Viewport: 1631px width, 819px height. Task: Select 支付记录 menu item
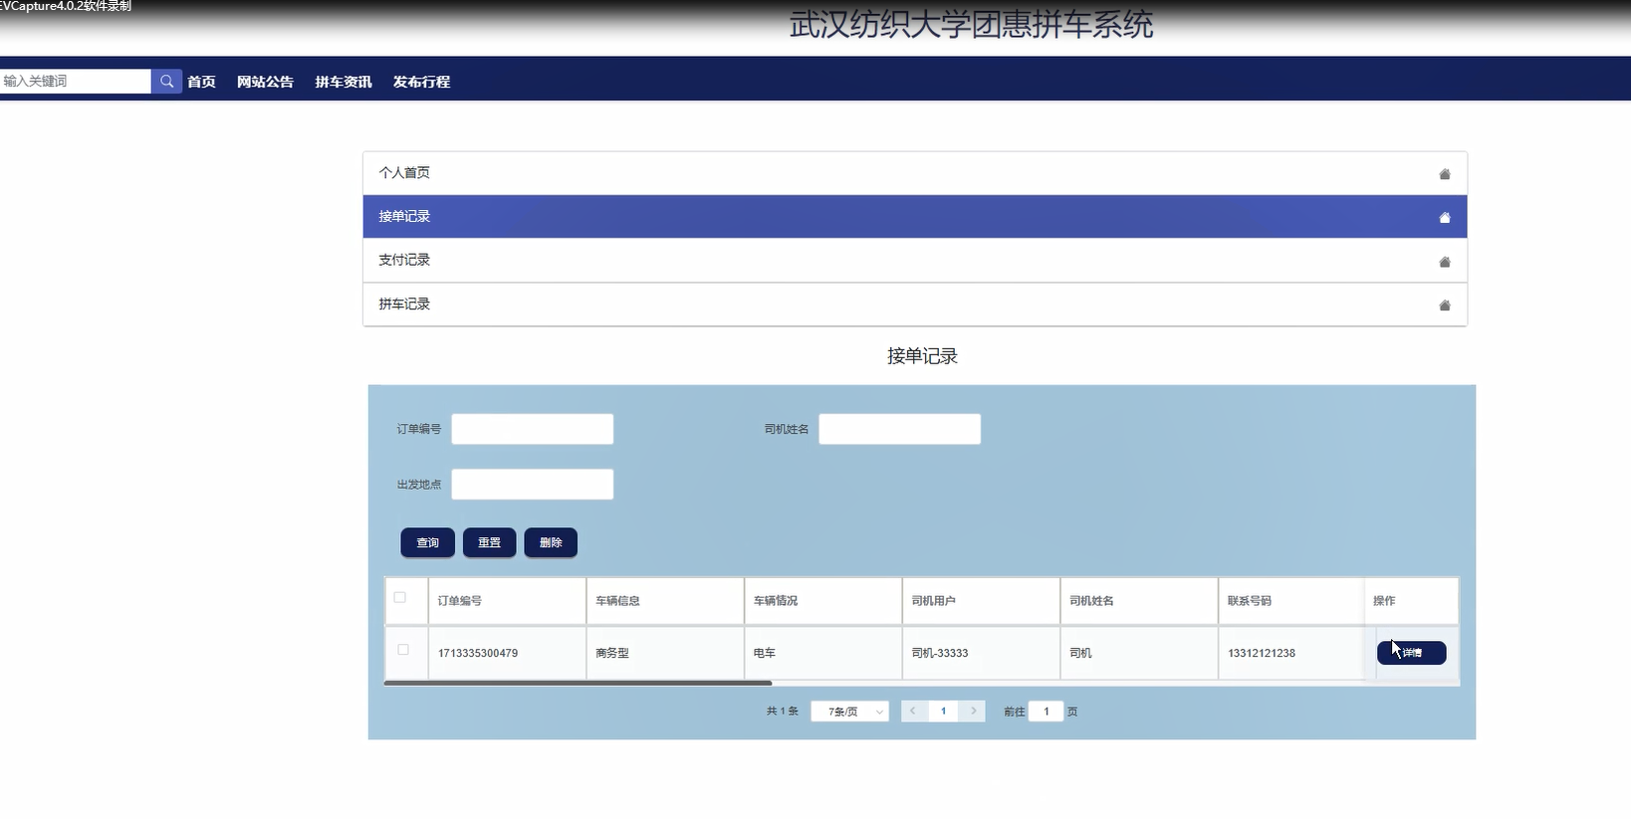[x=914, y=260]
